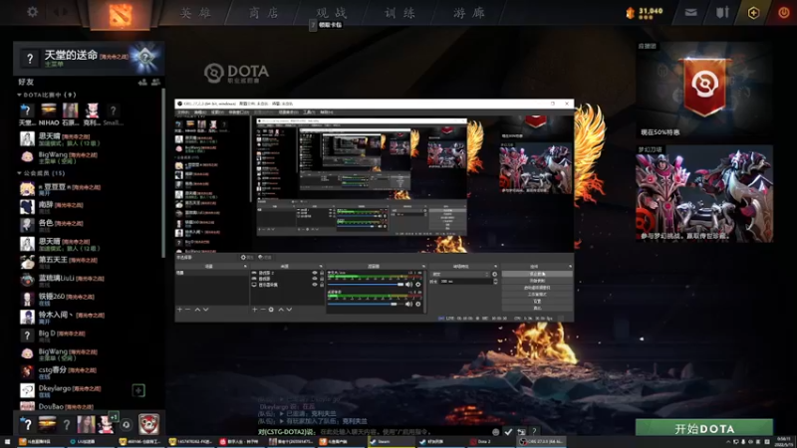Click the chat channel icon beside the checkmark
The width and height of the screenshot is (797, 448).
tap(521, 432)
